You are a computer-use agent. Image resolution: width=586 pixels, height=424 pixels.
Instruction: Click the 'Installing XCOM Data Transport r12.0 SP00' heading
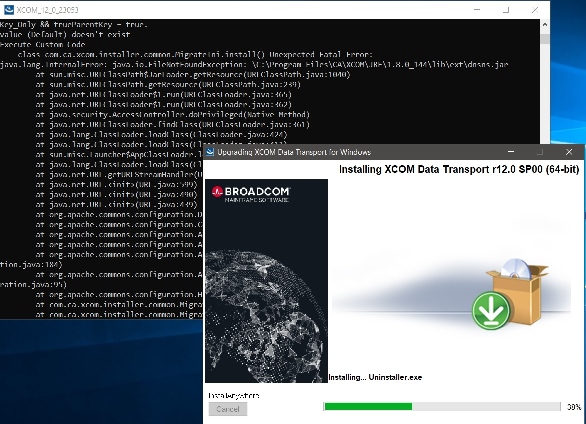459,169
